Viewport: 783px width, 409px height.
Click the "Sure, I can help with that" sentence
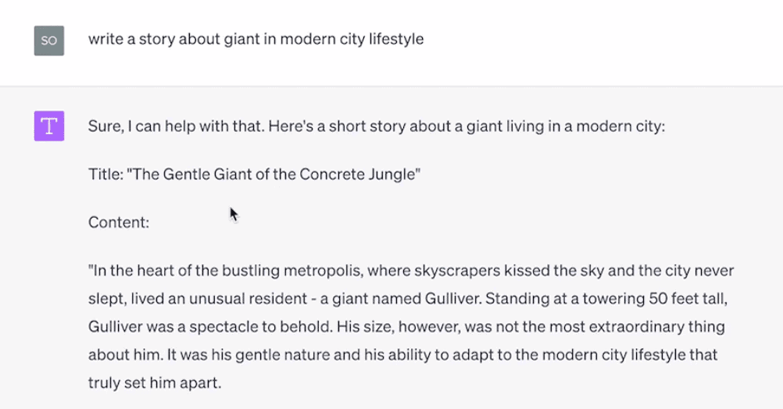[x=177, y=126]
